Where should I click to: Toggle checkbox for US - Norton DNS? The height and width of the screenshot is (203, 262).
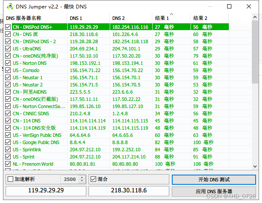pyautogui.click(x=8, y=63)
